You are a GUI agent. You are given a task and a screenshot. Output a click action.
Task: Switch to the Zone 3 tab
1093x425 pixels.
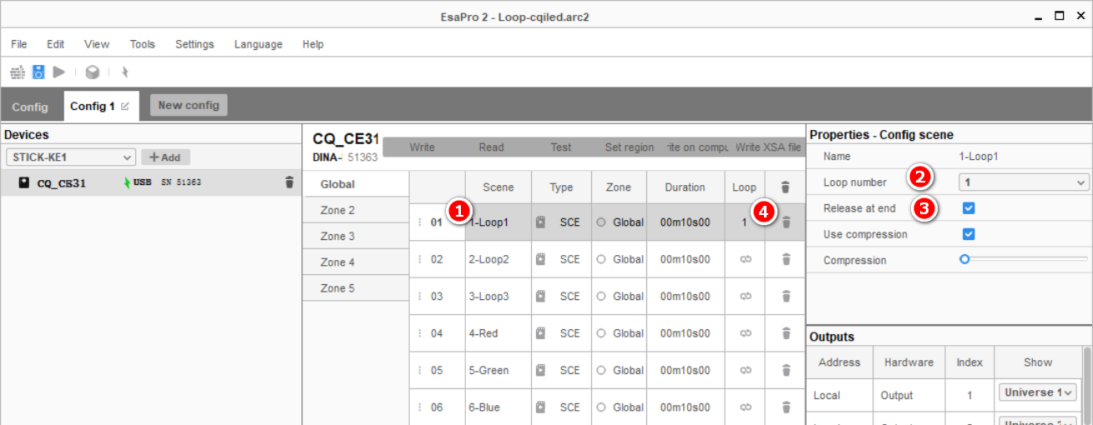click(x=337, y=236)
